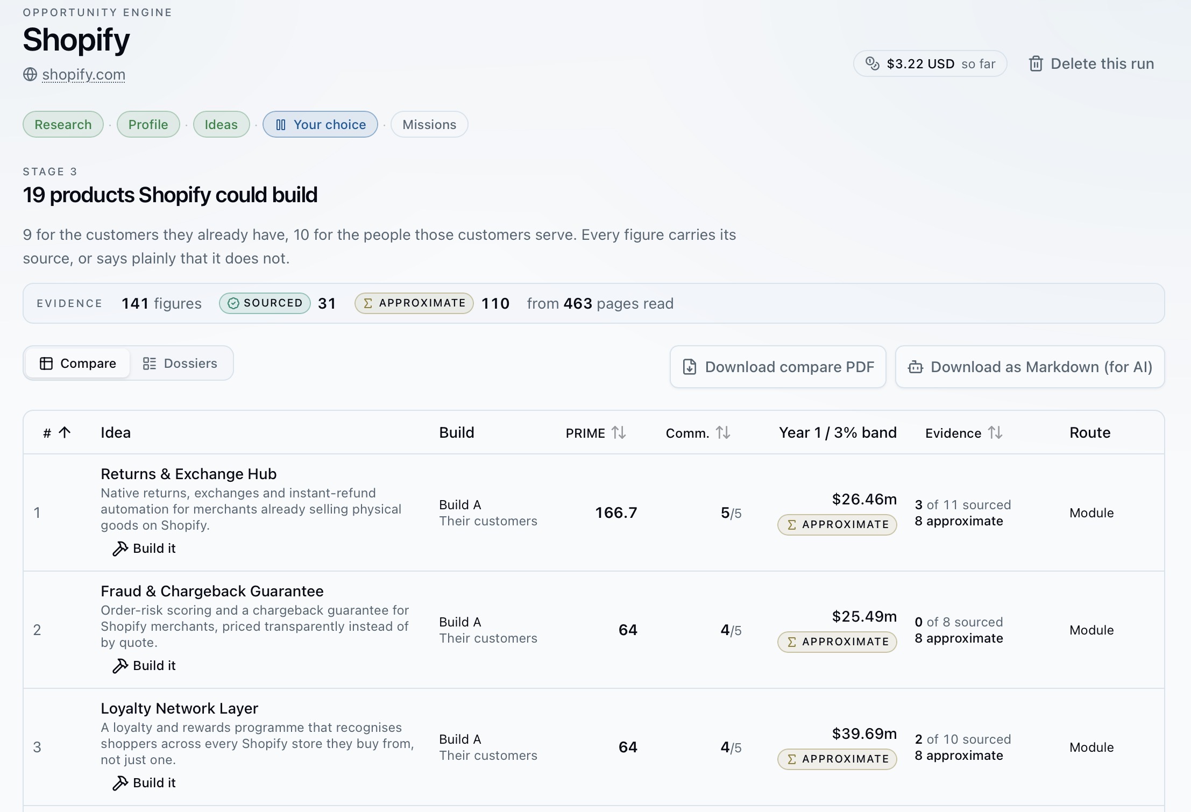
Task: Open the Research stage
Action: [x=63, y=125]
